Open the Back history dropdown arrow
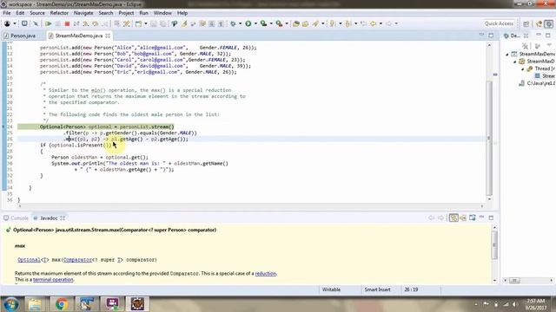Image resolution: width=556 pixels, height=312 pixels. click(381, 23)
